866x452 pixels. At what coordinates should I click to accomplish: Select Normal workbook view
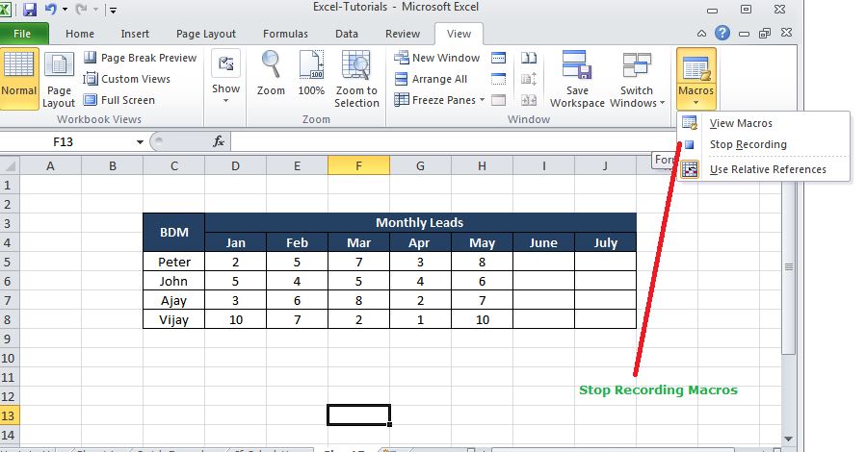tap(18, 78)
